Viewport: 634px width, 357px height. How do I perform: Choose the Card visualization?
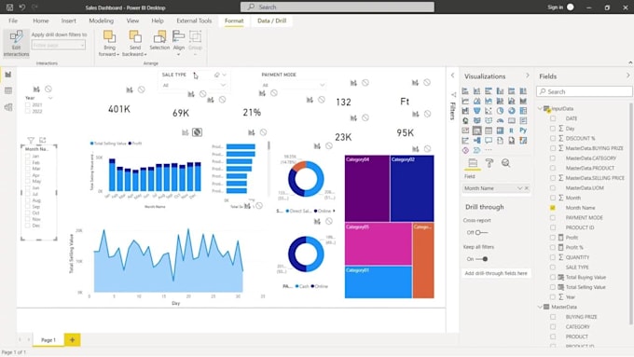pos(512,120)
